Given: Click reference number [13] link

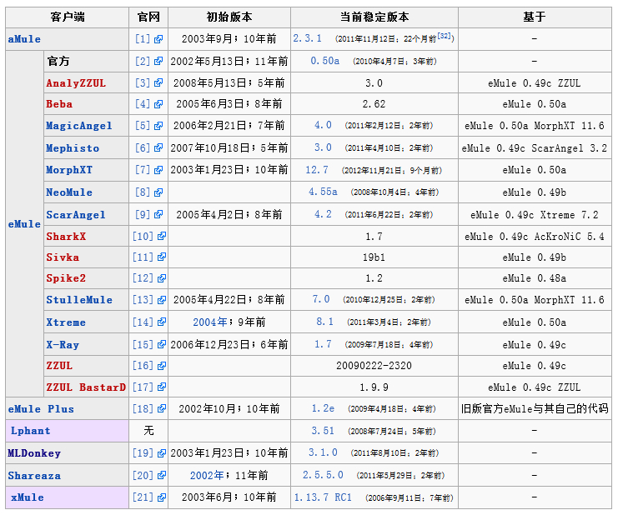Looking at the screenshot, I should click(x=143, y=300).
